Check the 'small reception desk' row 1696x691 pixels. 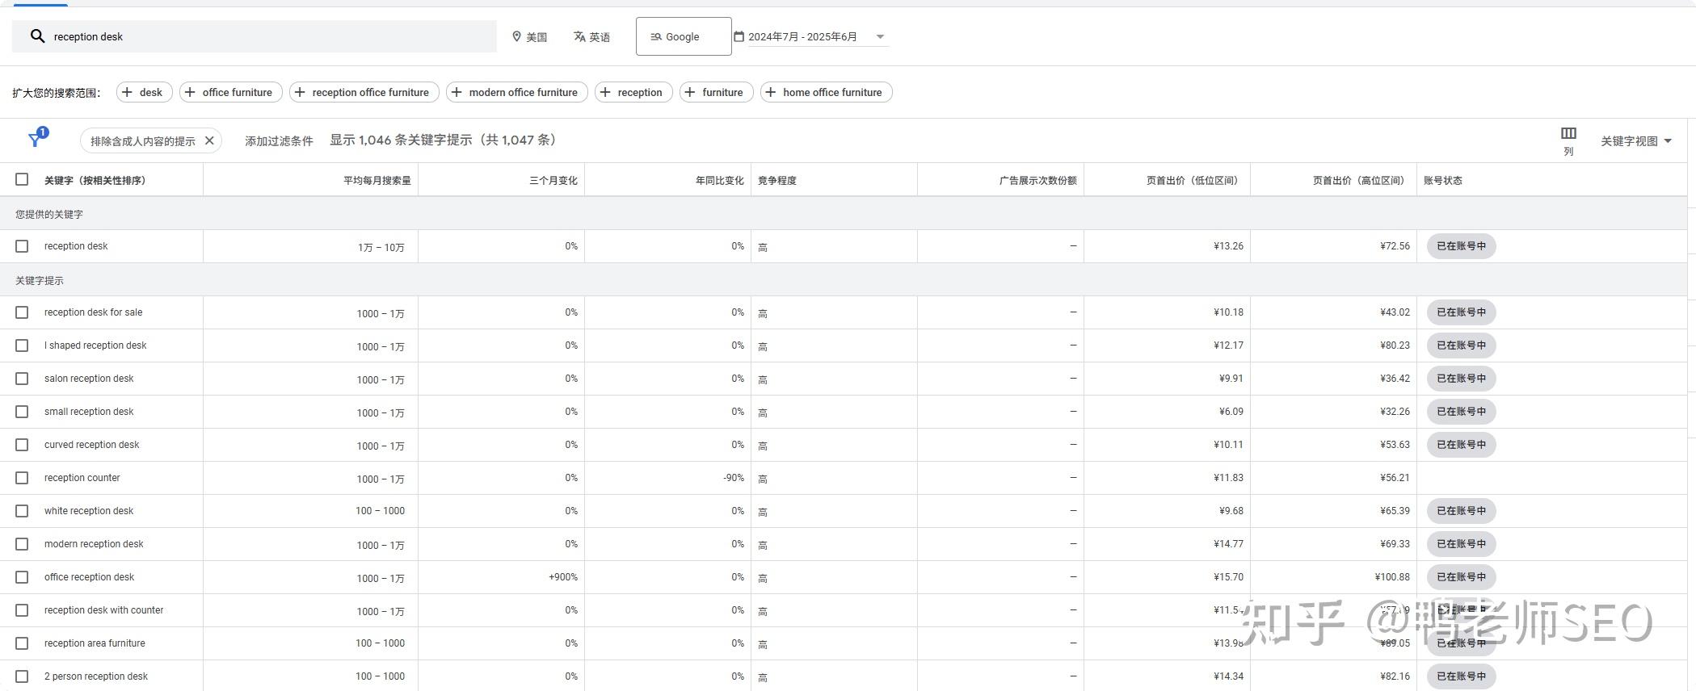[22, 412]
